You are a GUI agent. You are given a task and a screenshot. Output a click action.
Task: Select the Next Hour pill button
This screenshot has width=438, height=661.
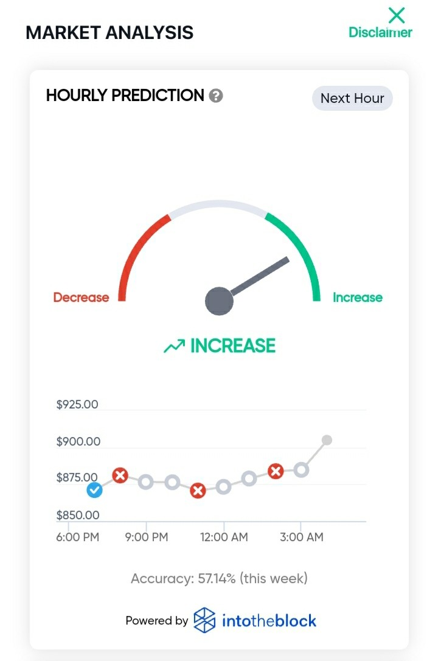point(352,98)
